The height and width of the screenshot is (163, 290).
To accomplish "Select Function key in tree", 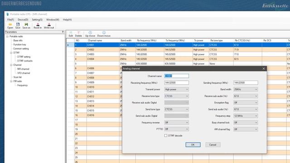I will point(19,44).
